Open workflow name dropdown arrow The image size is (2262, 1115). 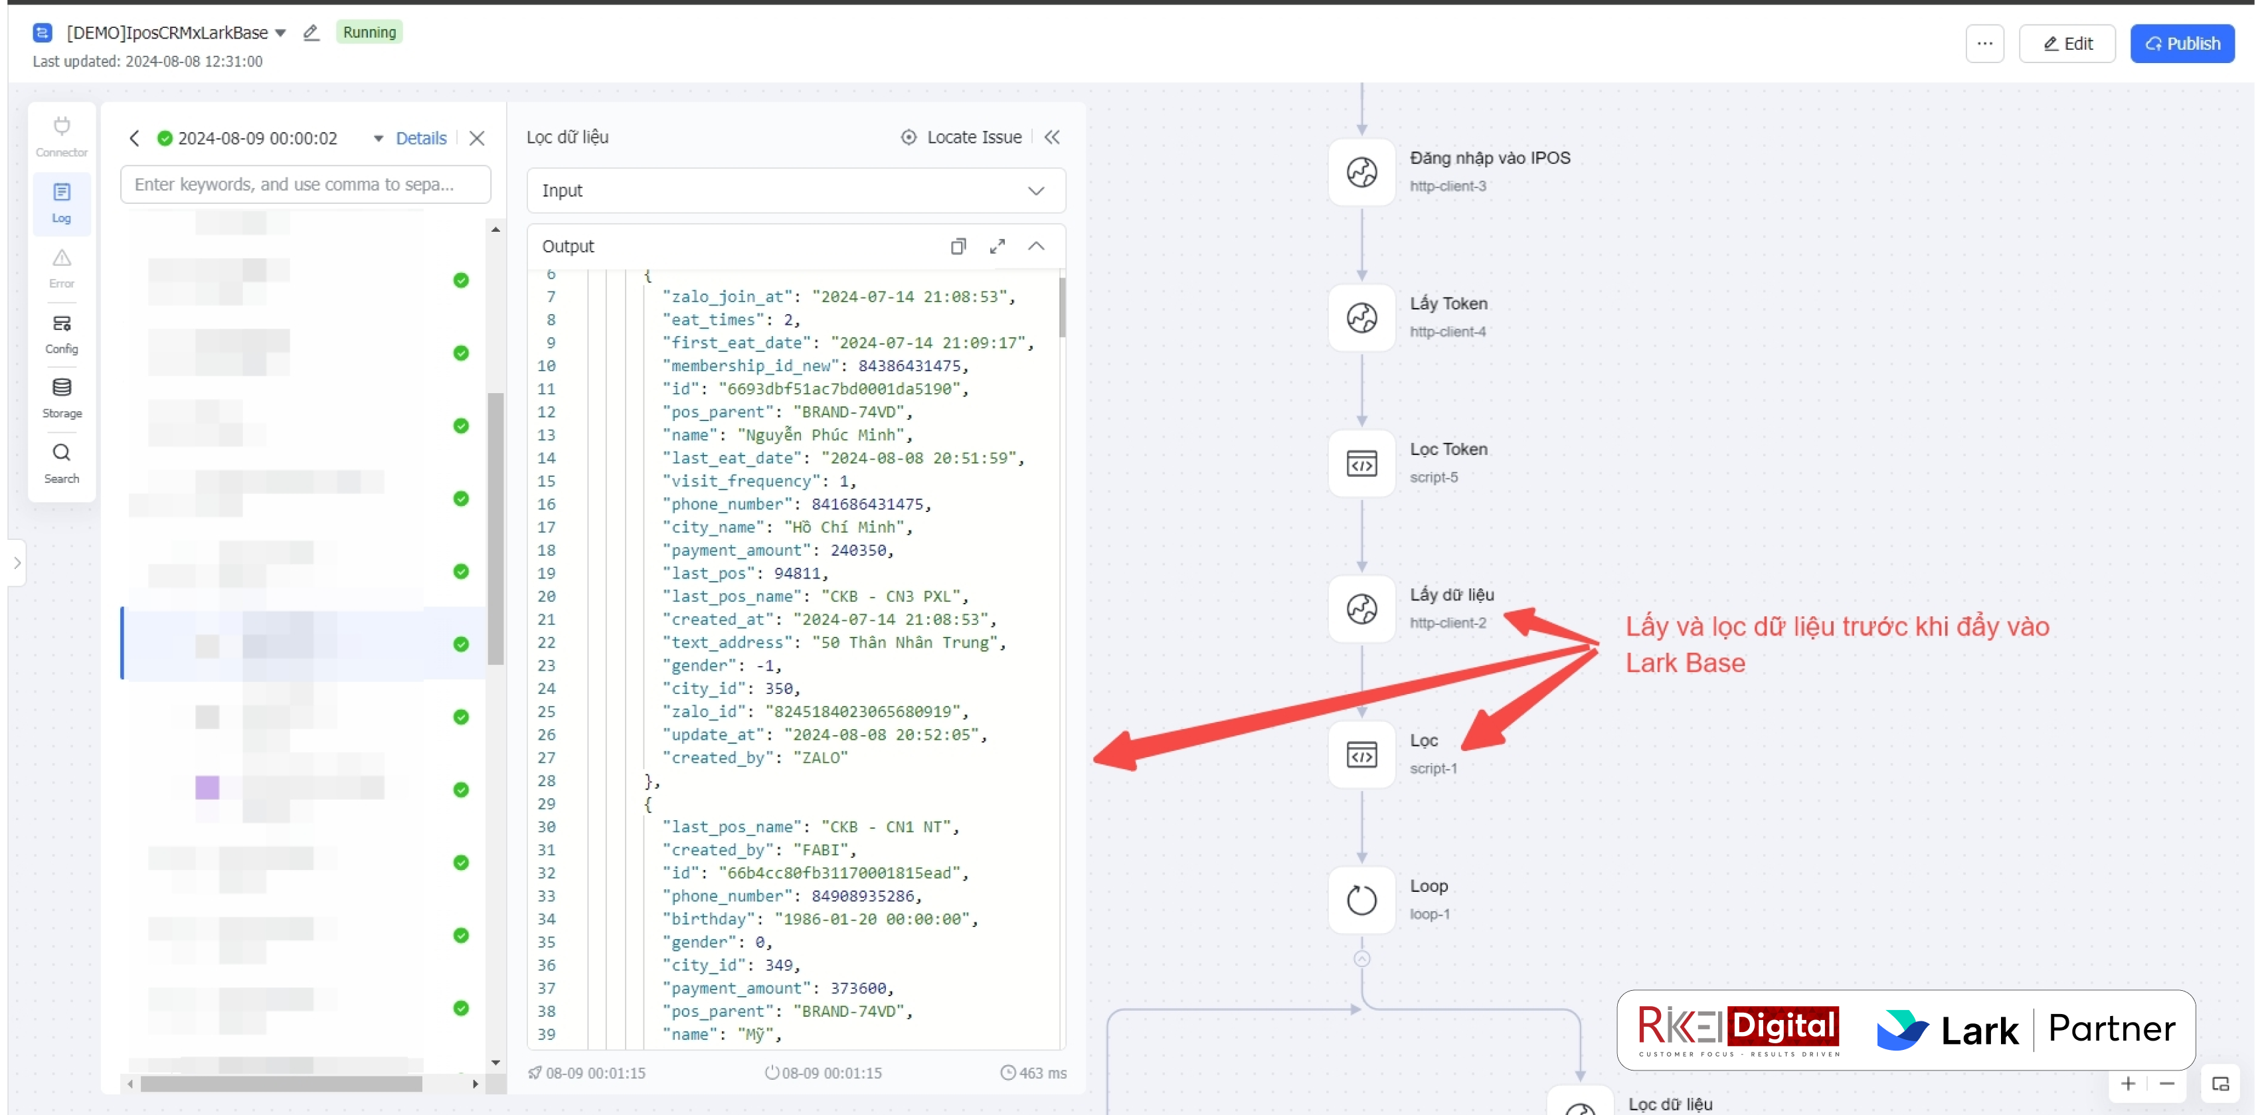click(281, 33)
